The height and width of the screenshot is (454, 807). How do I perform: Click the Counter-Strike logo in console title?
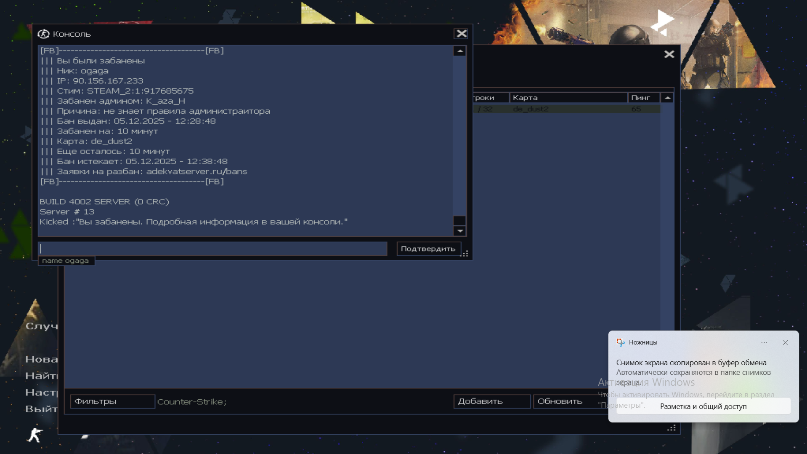pos(43,34)
